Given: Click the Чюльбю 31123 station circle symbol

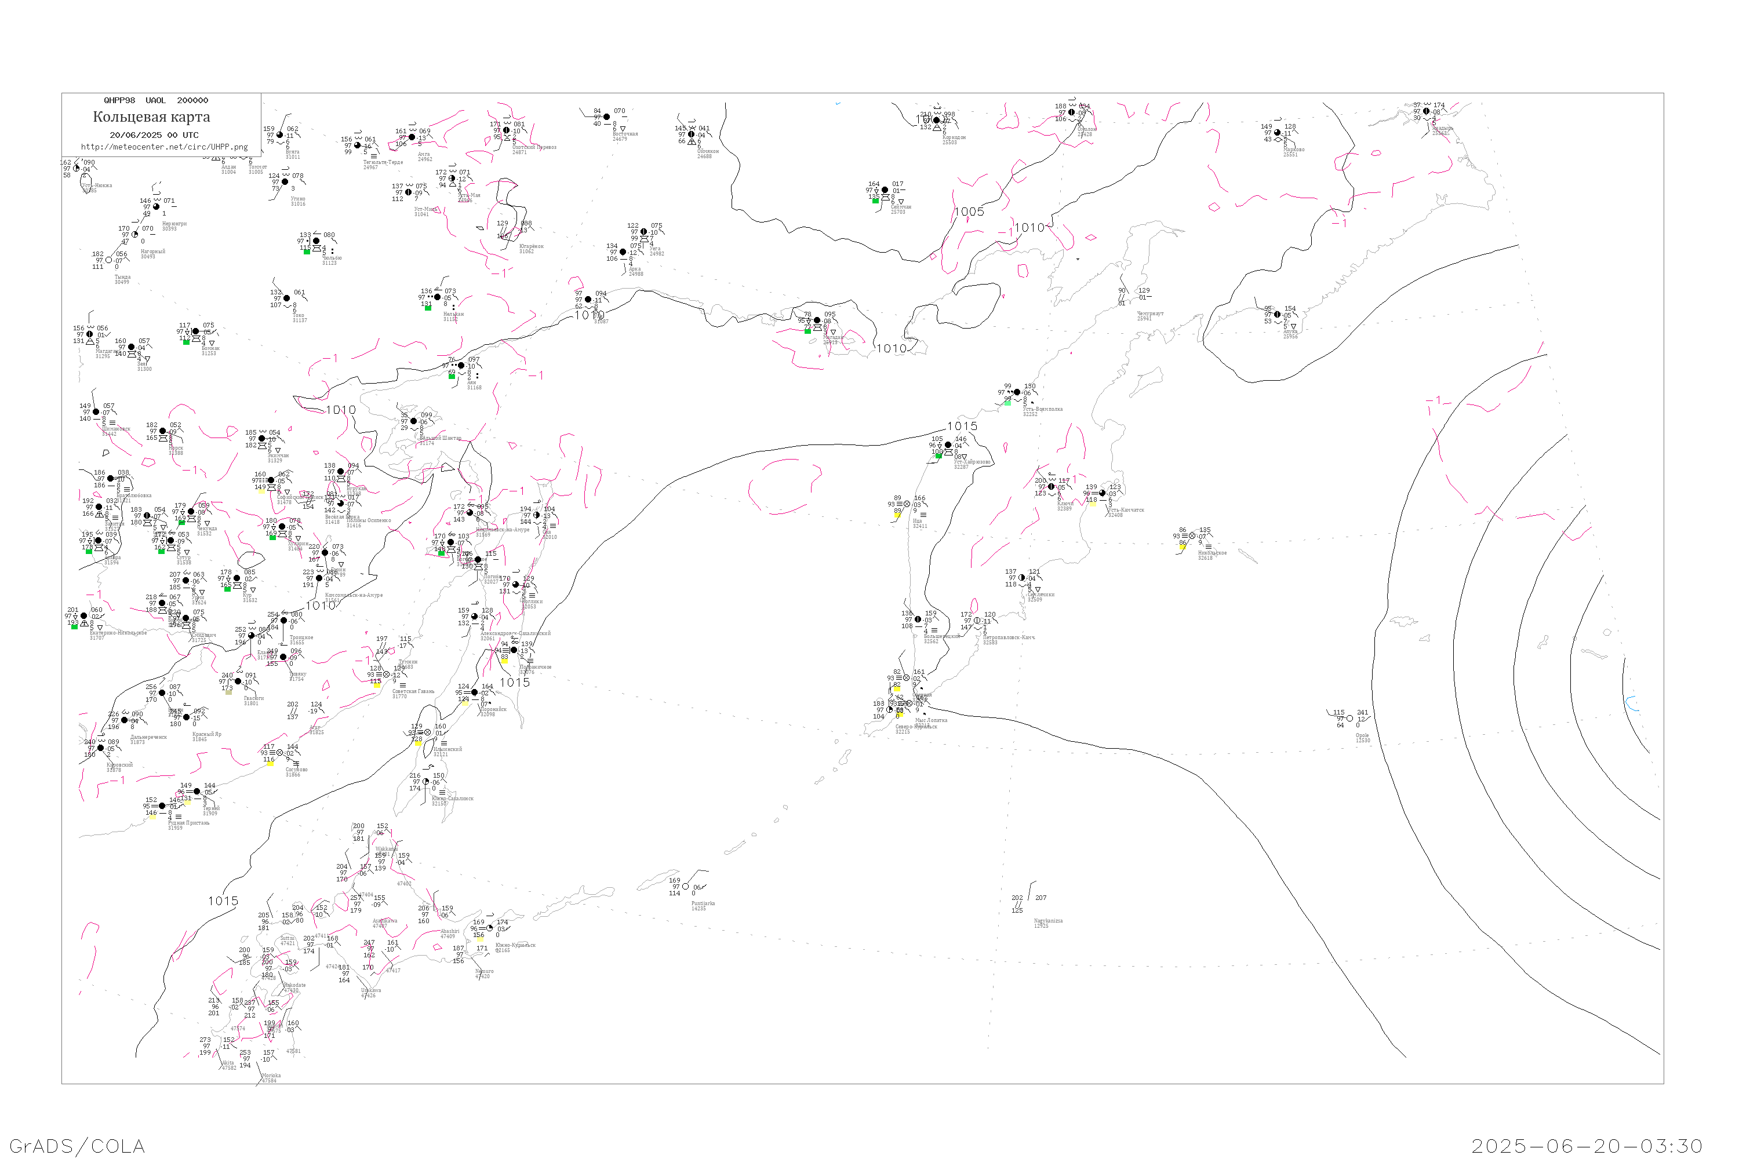Looking at the screenshot, I should (x=316, y=241).
